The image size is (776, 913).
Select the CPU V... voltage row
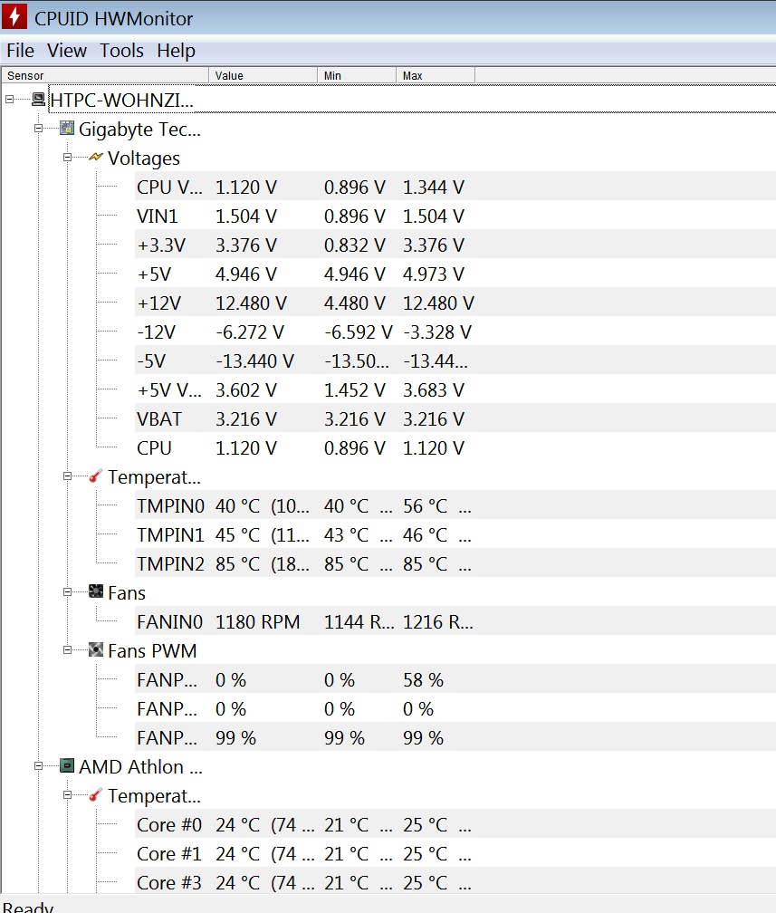pos(455,187)
